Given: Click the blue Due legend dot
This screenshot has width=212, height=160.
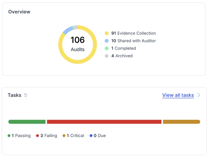Looking at the screenshot, I should (x=91, y=136).
